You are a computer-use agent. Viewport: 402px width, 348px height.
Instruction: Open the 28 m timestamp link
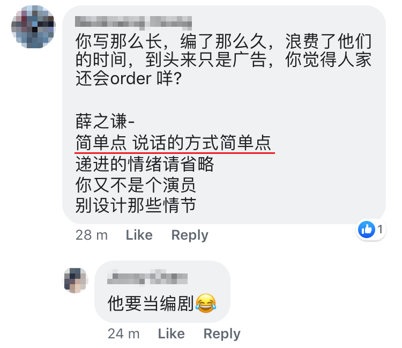pyautogui.click(x=92, y=235)
